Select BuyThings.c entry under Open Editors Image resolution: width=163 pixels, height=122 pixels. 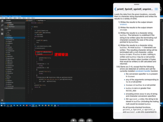[x=15, y=27]
